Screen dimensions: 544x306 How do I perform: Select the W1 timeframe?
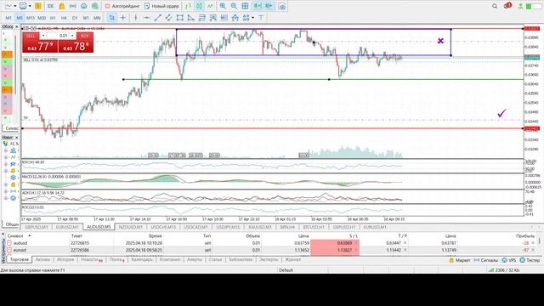(x=86, y=18)
